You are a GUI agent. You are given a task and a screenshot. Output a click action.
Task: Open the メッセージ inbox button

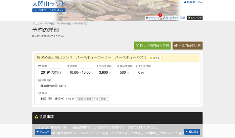pyautogui.click(x=152, y=18)
